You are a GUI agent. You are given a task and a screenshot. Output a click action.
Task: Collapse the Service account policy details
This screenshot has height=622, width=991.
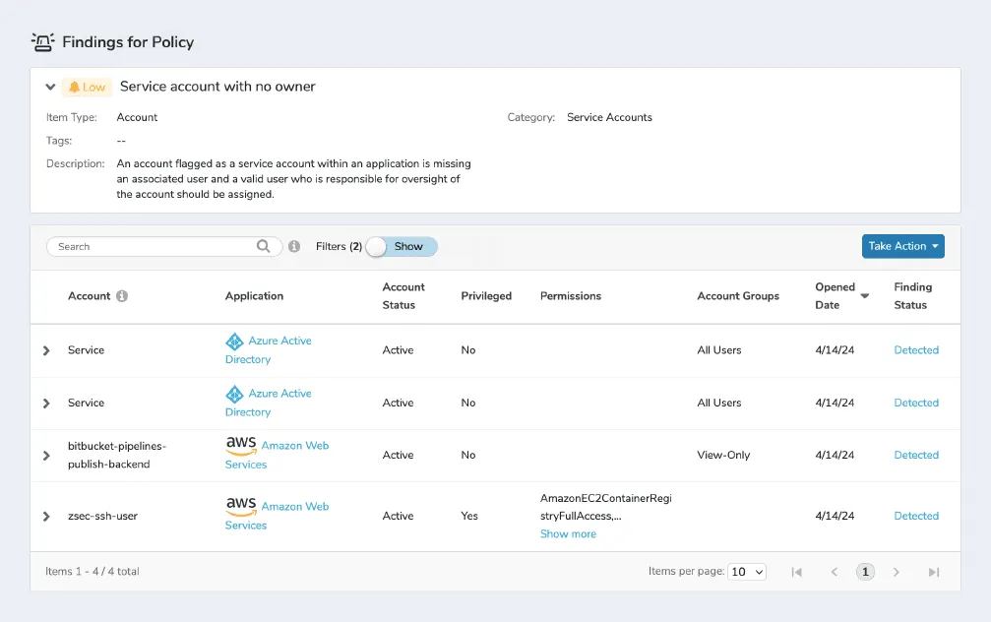(x=50, y=87)
